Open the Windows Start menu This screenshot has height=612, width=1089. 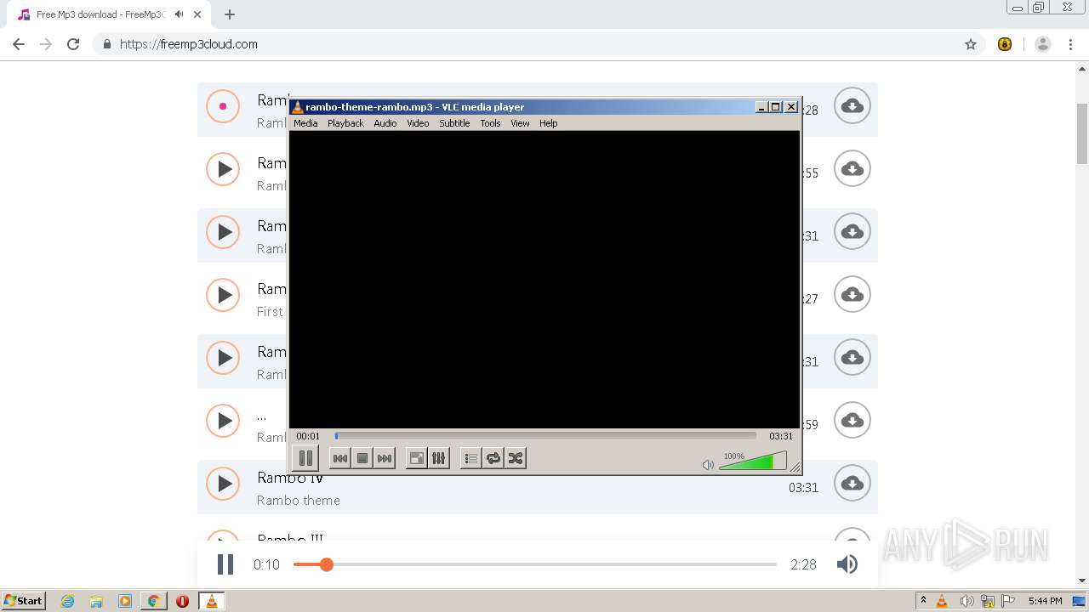(x=24, y=601)
